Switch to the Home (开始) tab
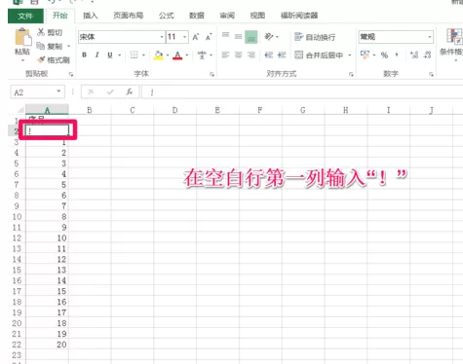 tap(60, 16)
